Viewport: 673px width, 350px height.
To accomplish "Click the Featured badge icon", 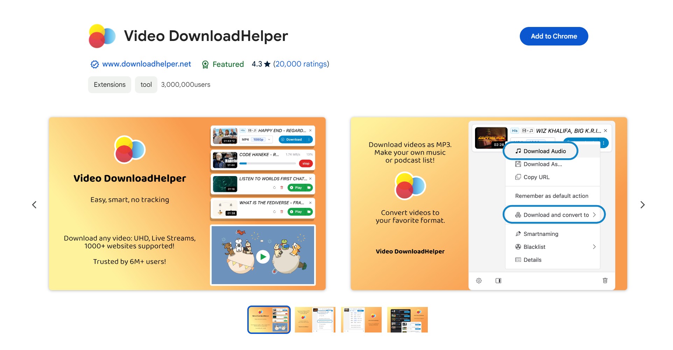I will tap(205, 64).
